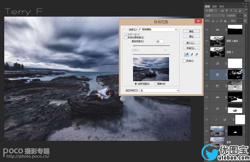Switch to the 路径 paths tab
This screenshot has height=162, width=250.
(222, 6)
